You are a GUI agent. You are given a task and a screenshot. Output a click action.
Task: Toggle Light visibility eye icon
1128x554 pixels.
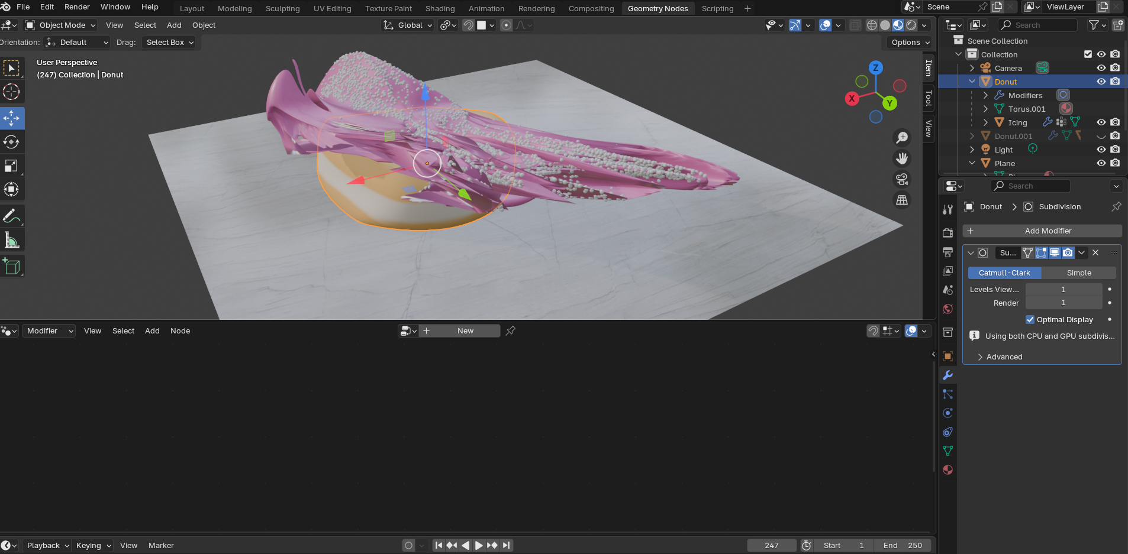pos(1101,150)
